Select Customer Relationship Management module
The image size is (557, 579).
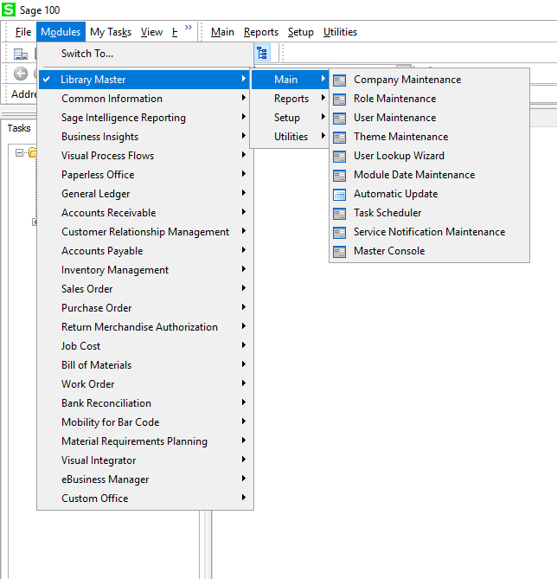[144, 232]
